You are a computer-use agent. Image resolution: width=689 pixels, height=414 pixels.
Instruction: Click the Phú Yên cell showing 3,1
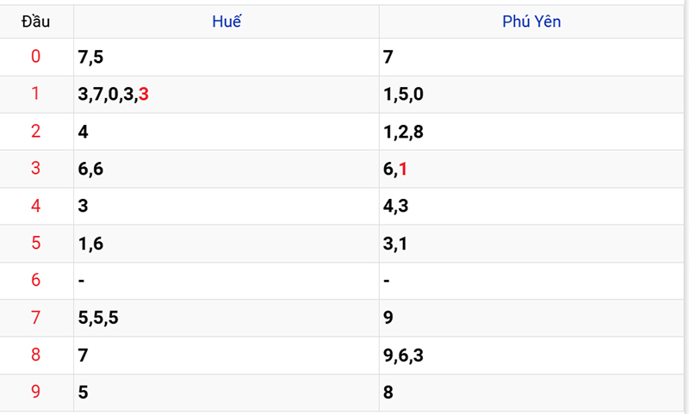pos(396,244)
